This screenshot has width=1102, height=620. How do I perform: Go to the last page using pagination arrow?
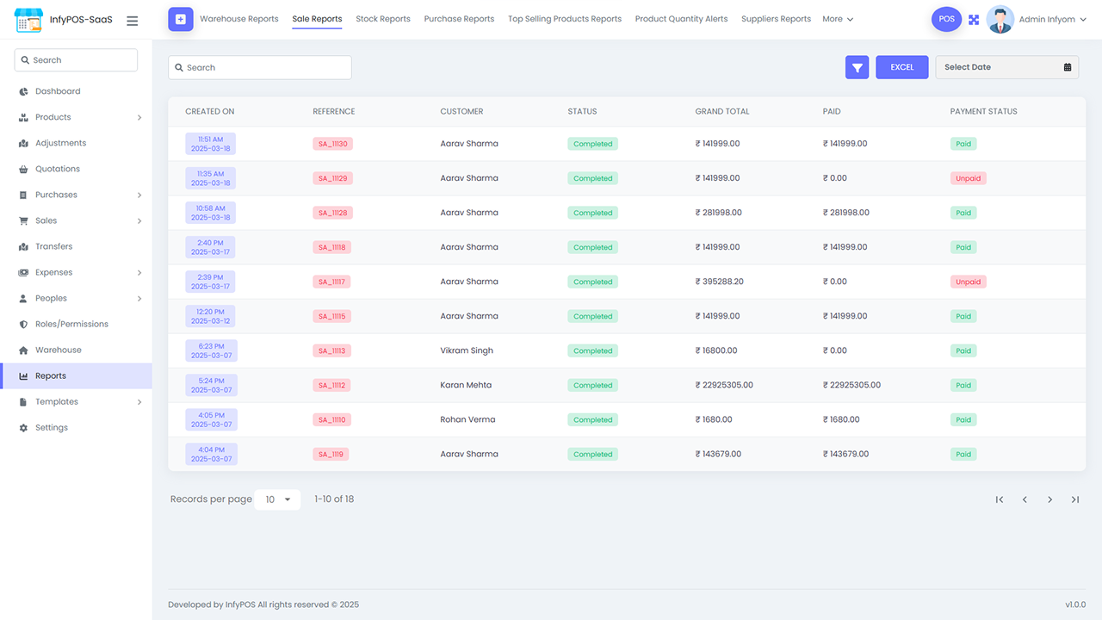pyautogui.click(x=1075, y=499)
